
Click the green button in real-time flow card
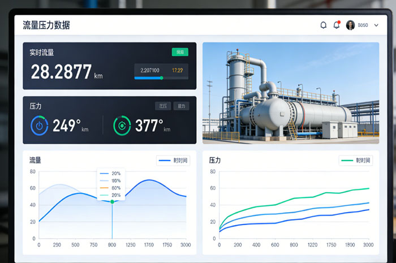[x=180, y=52]
